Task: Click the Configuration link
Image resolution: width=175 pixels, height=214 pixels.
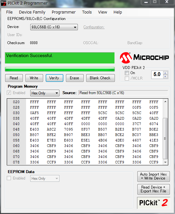Action: click(94, 27)
